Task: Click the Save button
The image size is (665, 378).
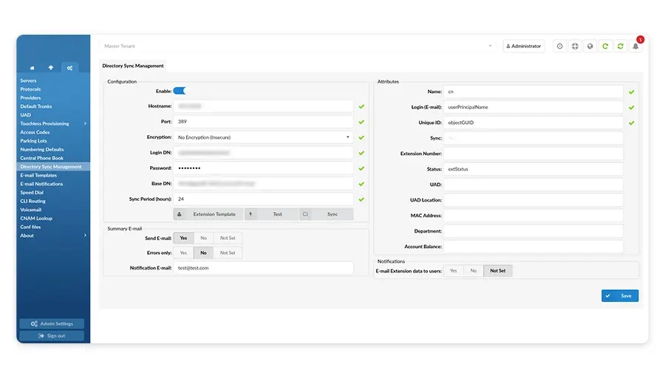Action: [620, 295]
